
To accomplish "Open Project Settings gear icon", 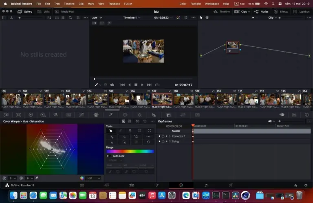I will click(x=306, y=185).
